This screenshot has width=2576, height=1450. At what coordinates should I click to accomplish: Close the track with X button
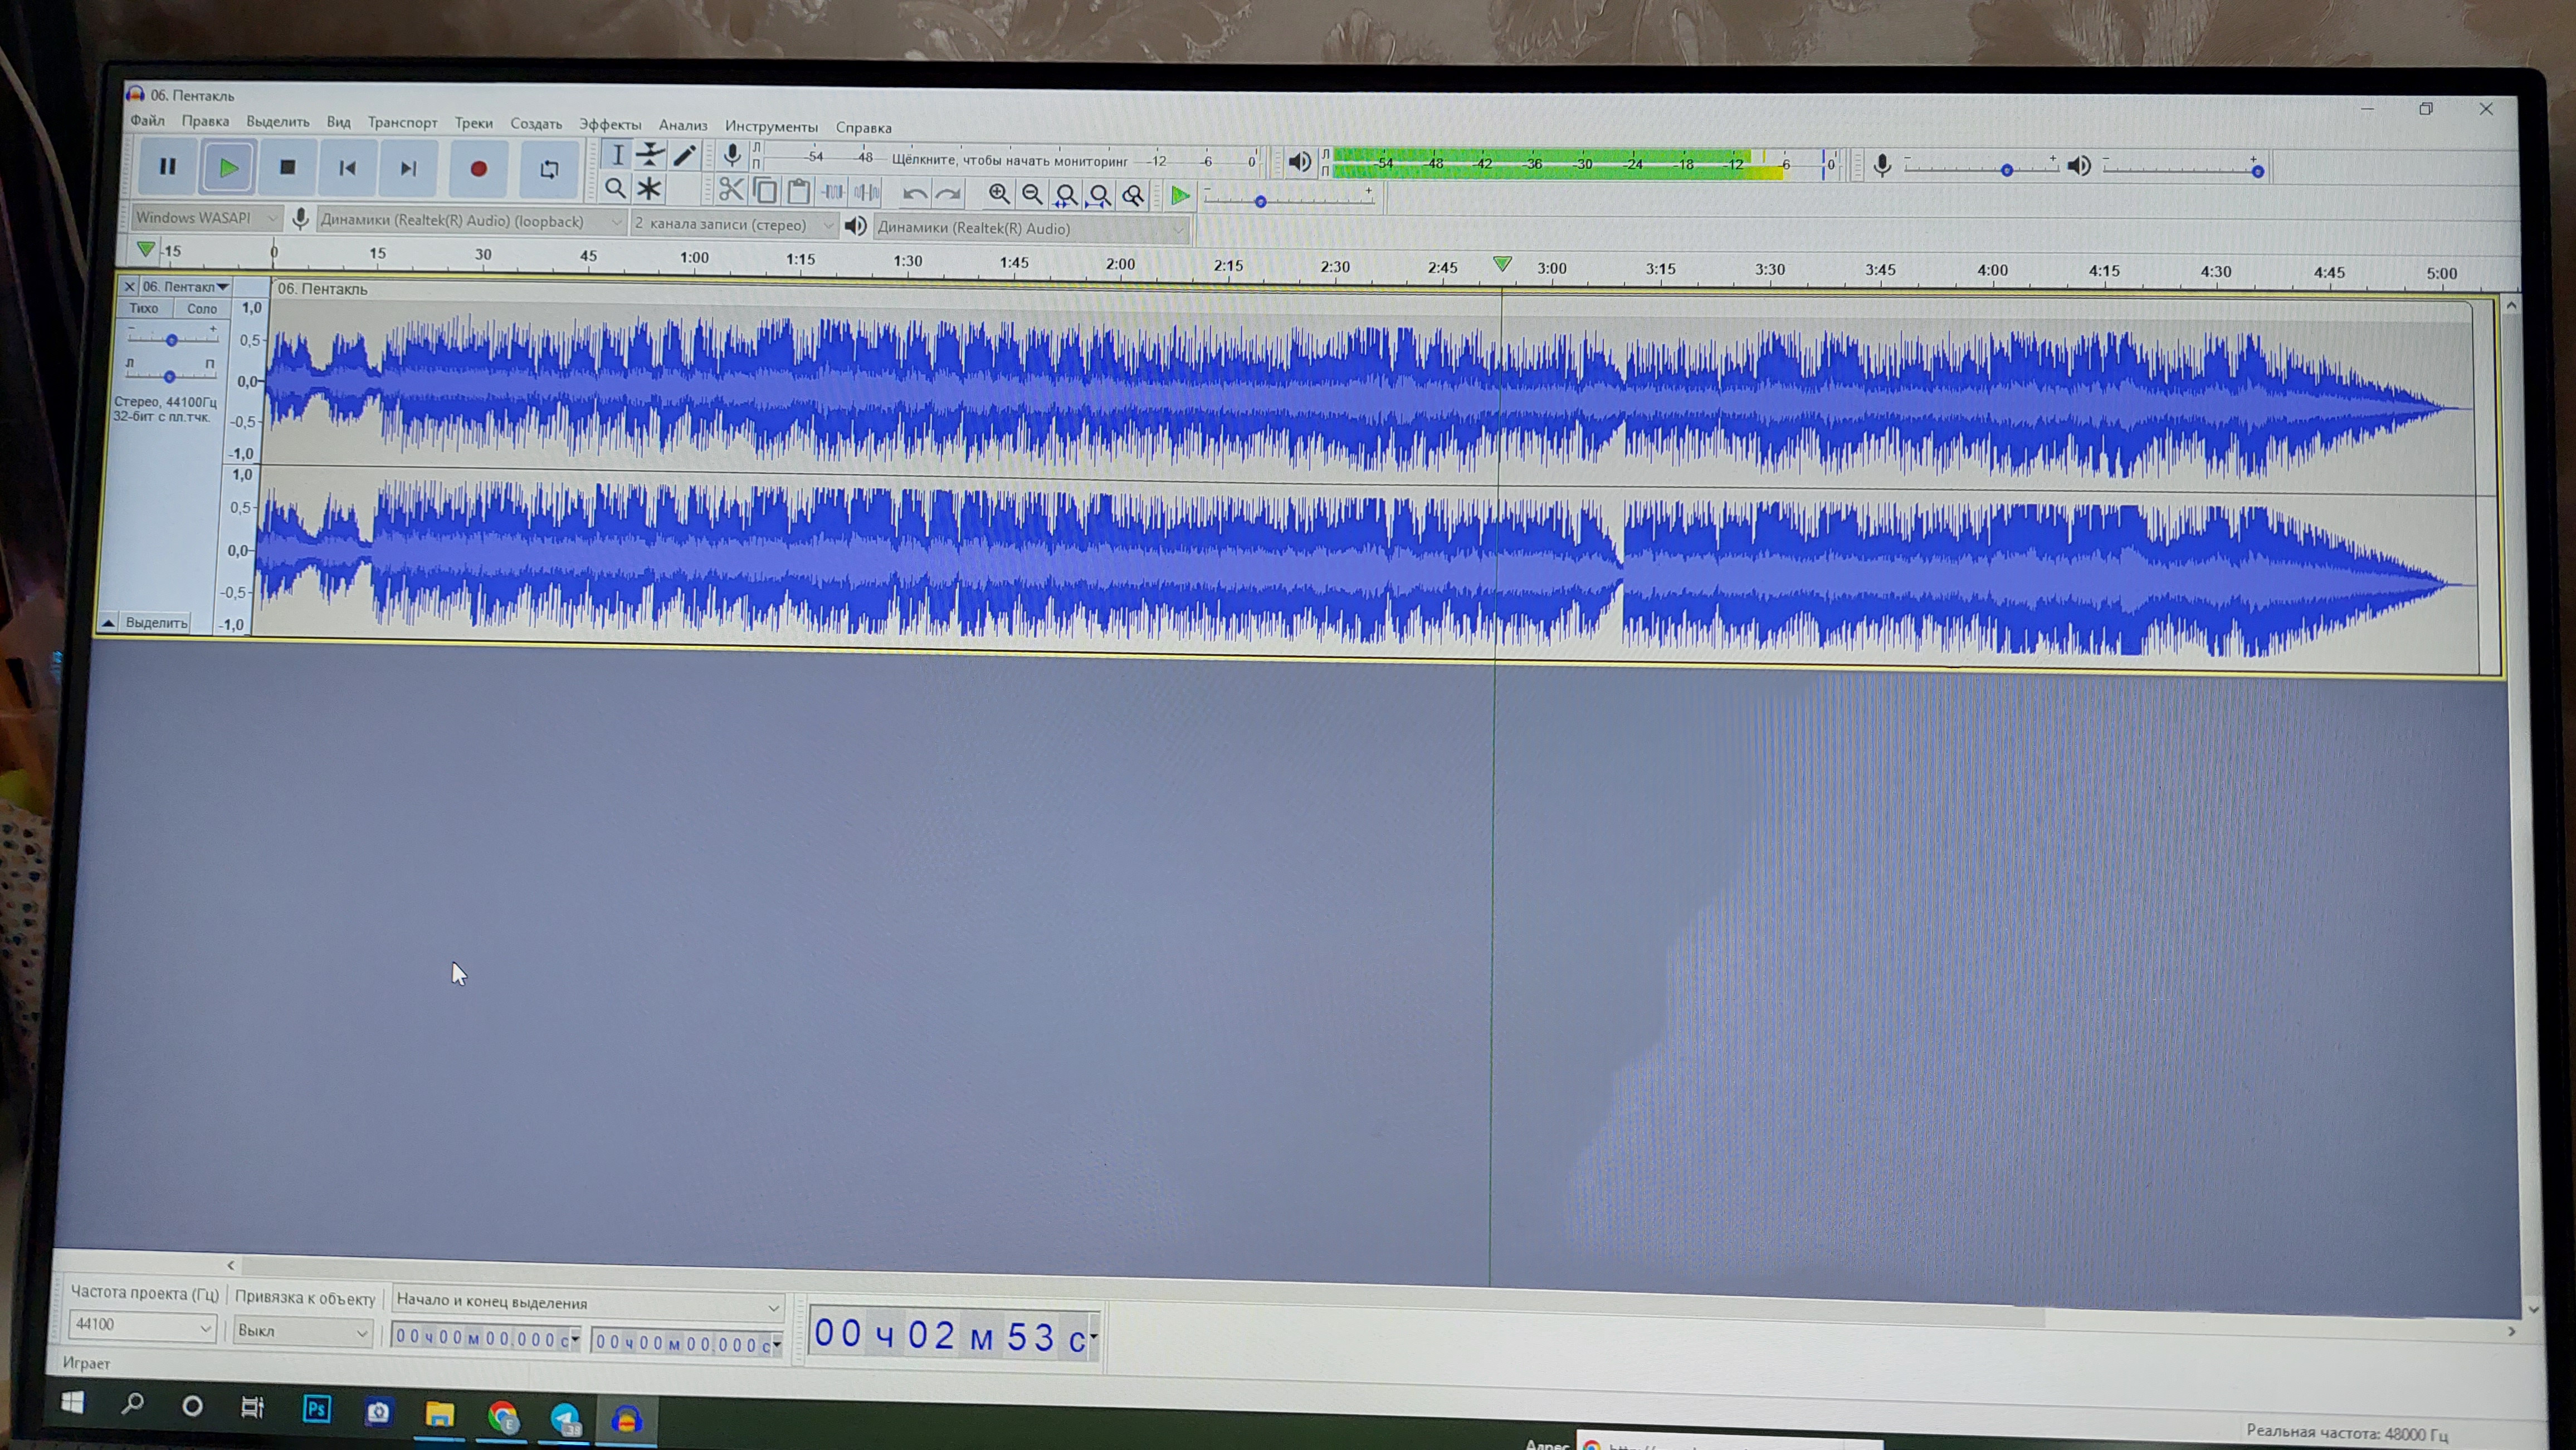pos(129,286)
